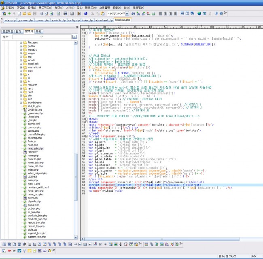
Task: Expand the include folder in file tree
Action: [21, 60]
